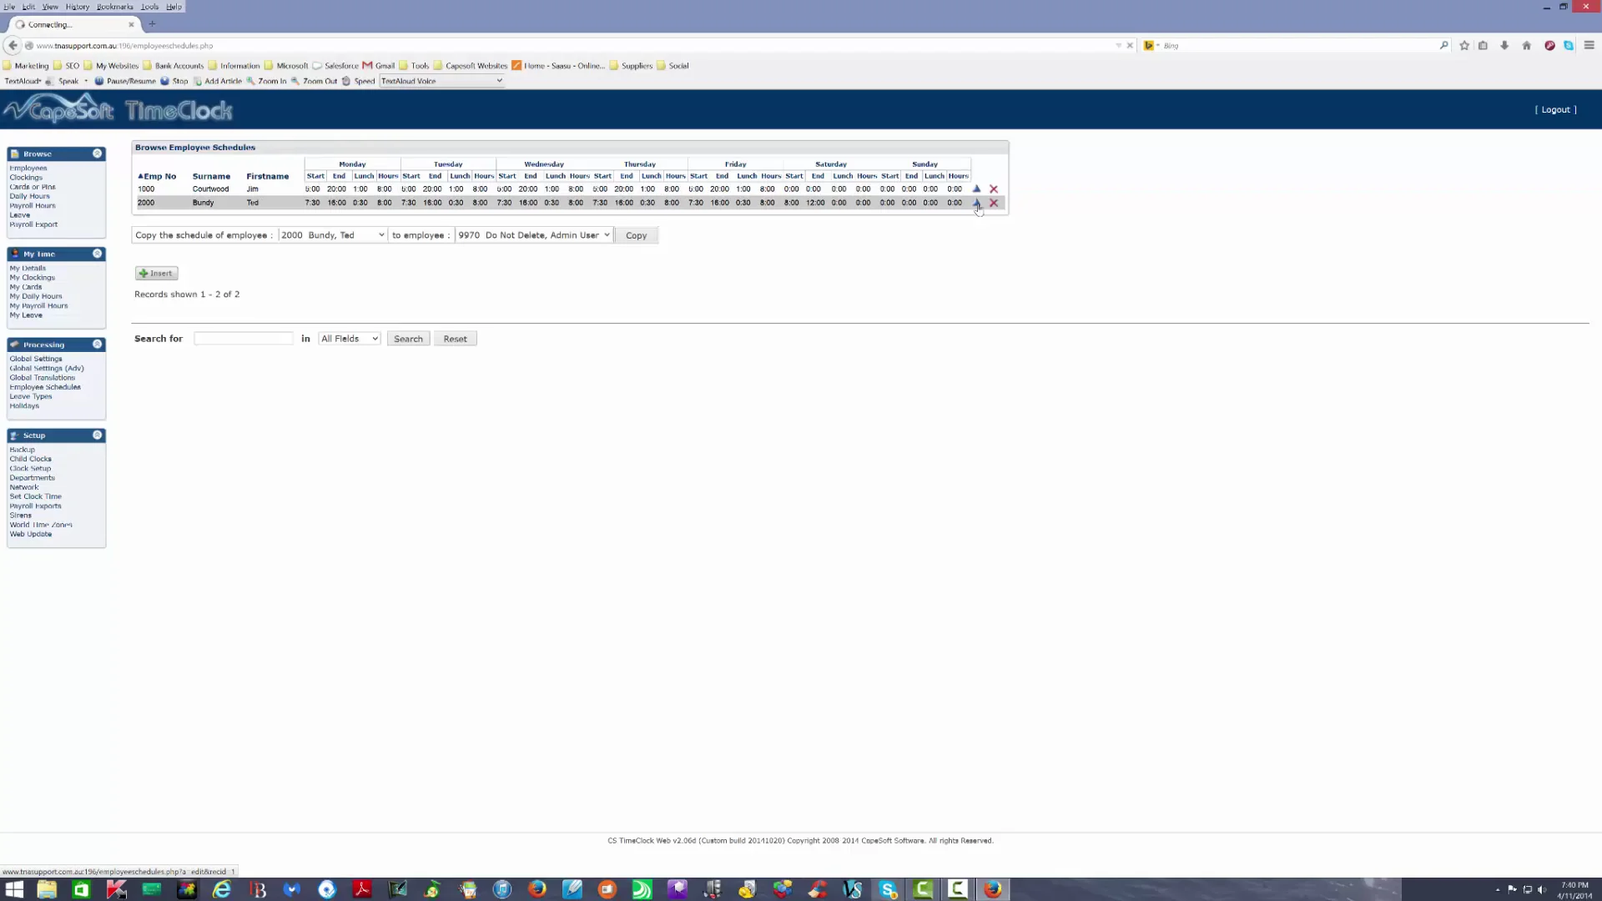Open Global Settings under Processing
Screen dimensions: 1602x901
36,359
